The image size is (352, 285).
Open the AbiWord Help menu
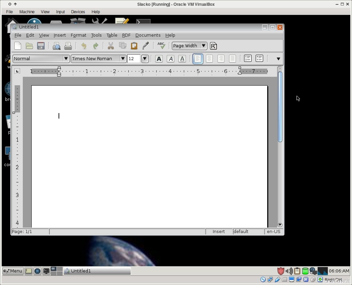(x=170, y=35)
